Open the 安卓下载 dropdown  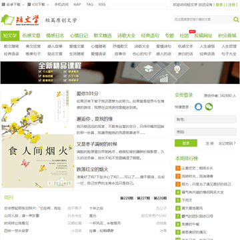pyautogui.click(x=13, y=5)
